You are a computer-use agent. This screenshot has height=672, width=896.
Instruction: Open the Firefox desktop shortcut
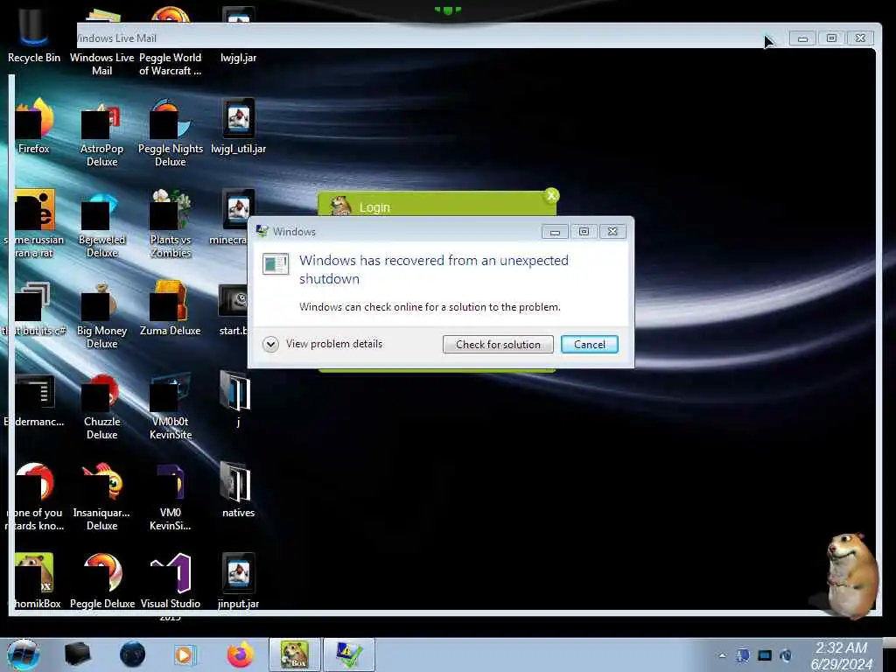(34, 126)
